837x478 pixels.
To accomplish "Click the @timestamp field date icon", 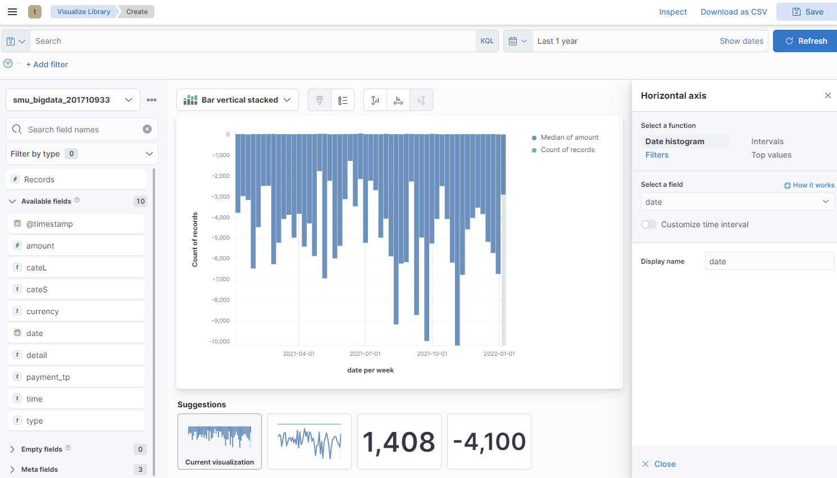I will 17,223.
